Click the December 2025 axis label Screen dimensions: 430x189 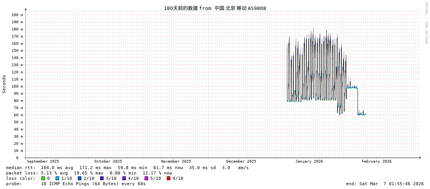click(241, 161)
